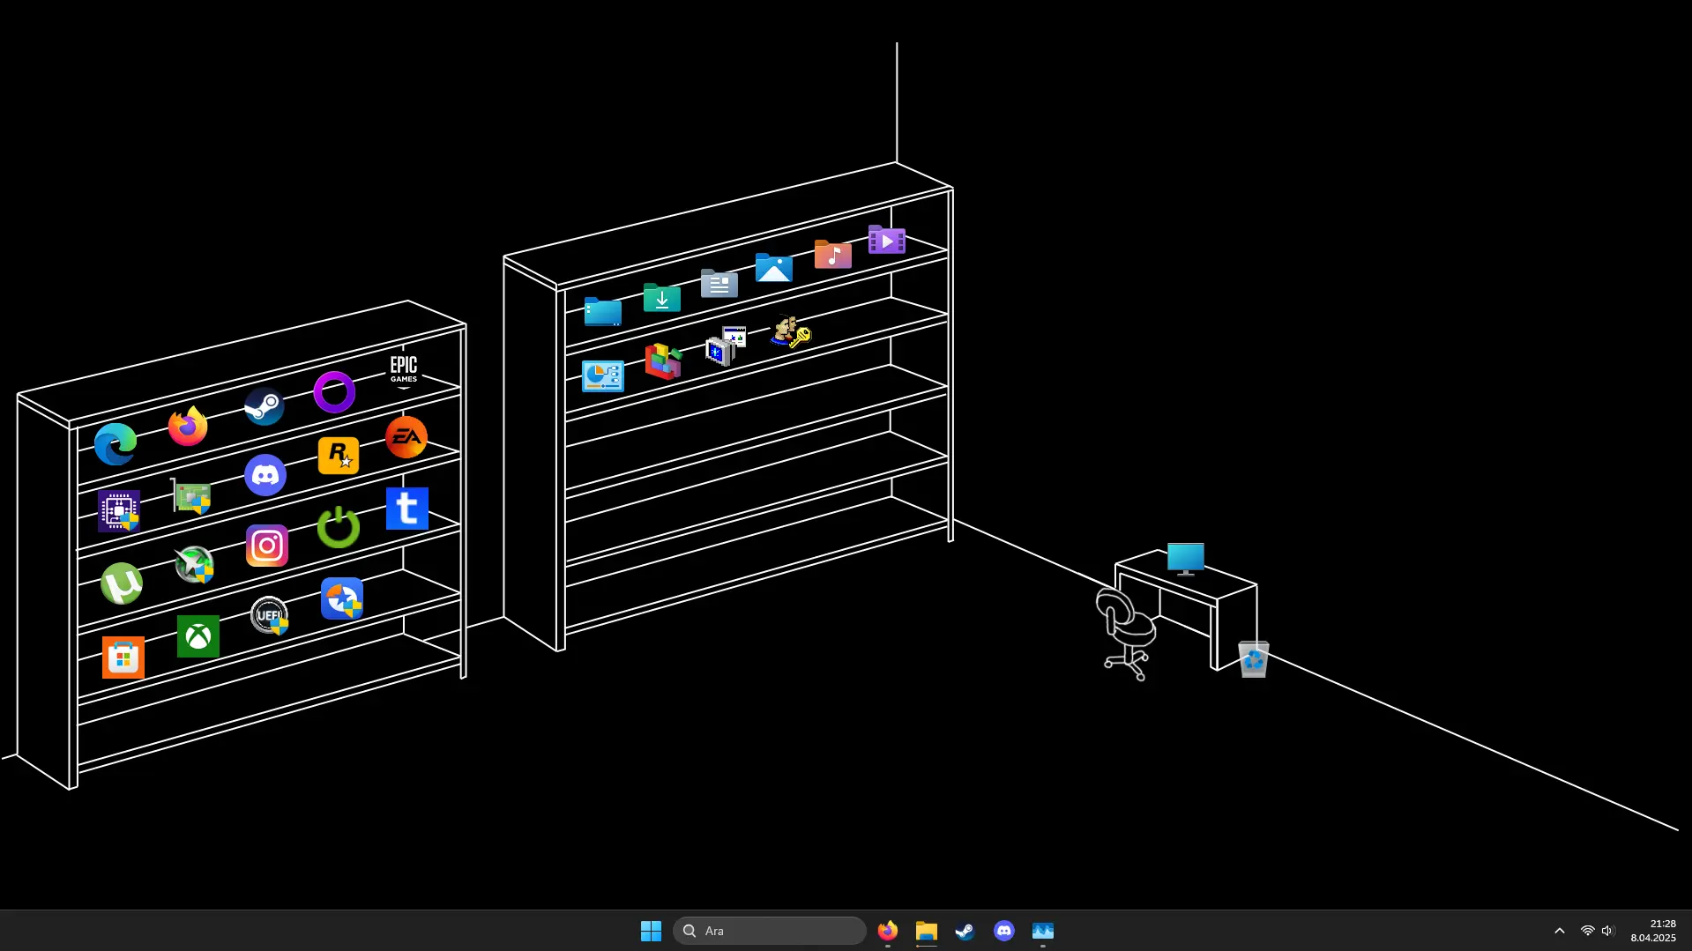Click the purple Opera GX ring icon
Image resolution: width=1692 pixels, height=951 pixels.
point(334,392)
